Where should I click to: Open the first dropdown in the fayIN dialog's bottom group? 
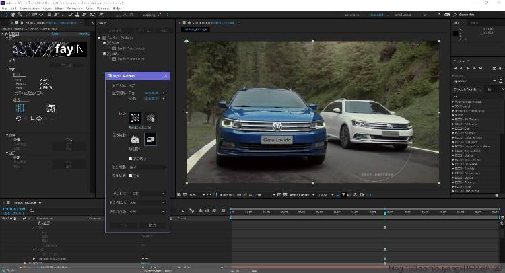click(x=147, y=193)
